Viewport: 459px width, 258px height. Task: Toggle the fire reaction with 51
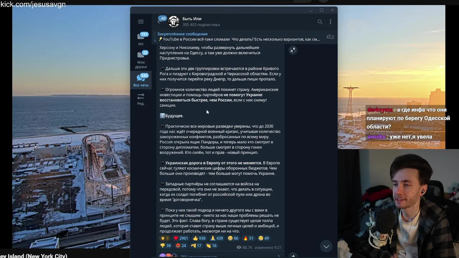pyautogui.click(x=248, y=238)
